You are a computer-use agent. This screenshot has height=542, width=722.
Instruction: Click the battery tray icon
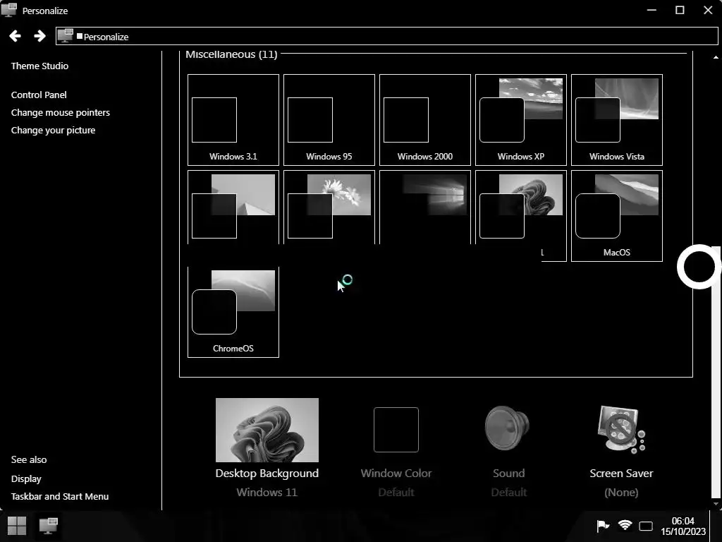pos(646,526)
